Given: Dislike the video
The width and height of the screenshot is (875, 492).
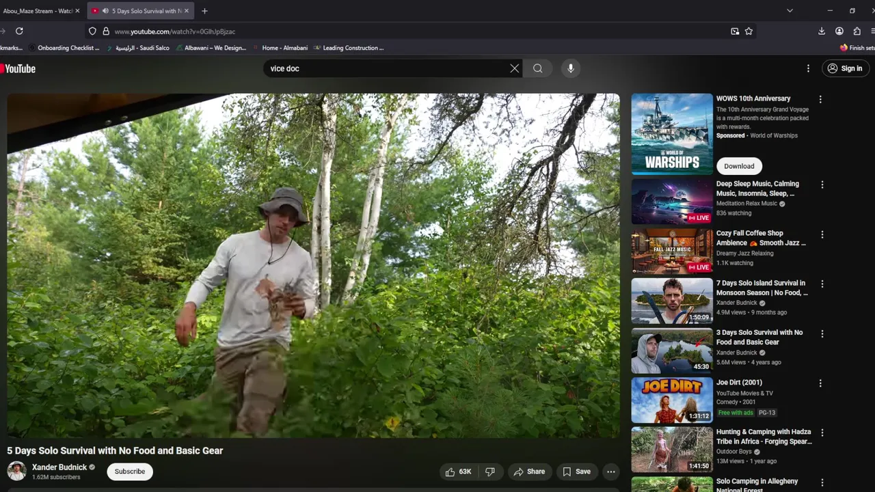Looking at the screenshot, I should 490,471.
